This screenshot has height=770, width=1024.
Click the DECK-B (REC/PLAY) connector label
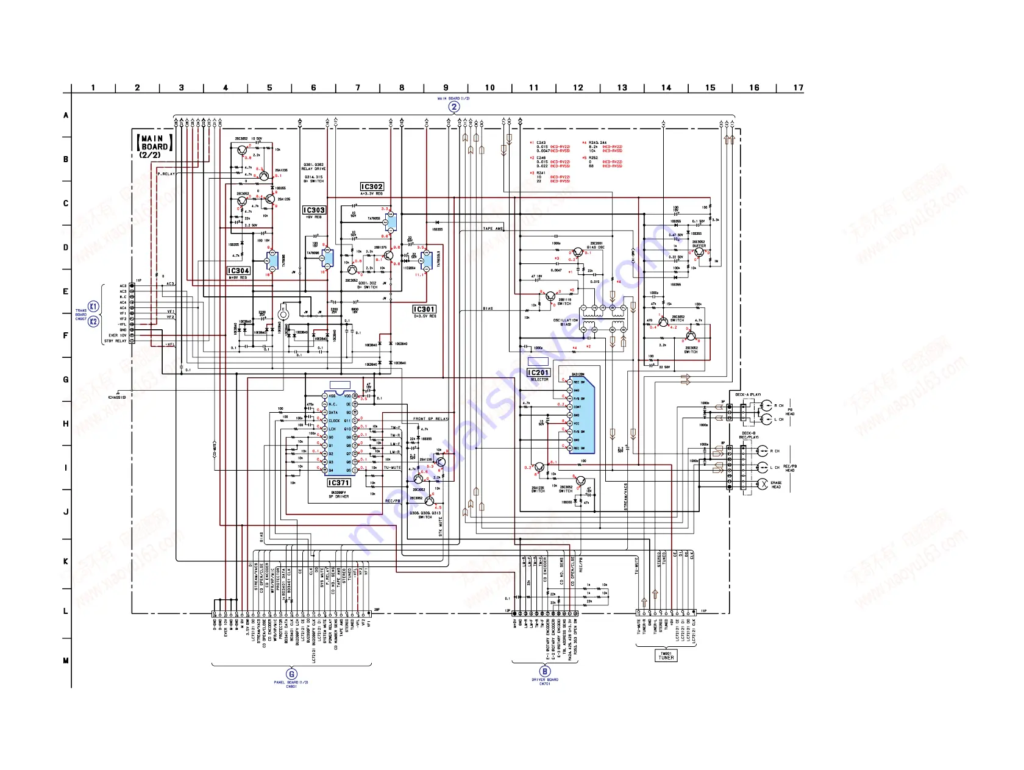tap(748, 435)
